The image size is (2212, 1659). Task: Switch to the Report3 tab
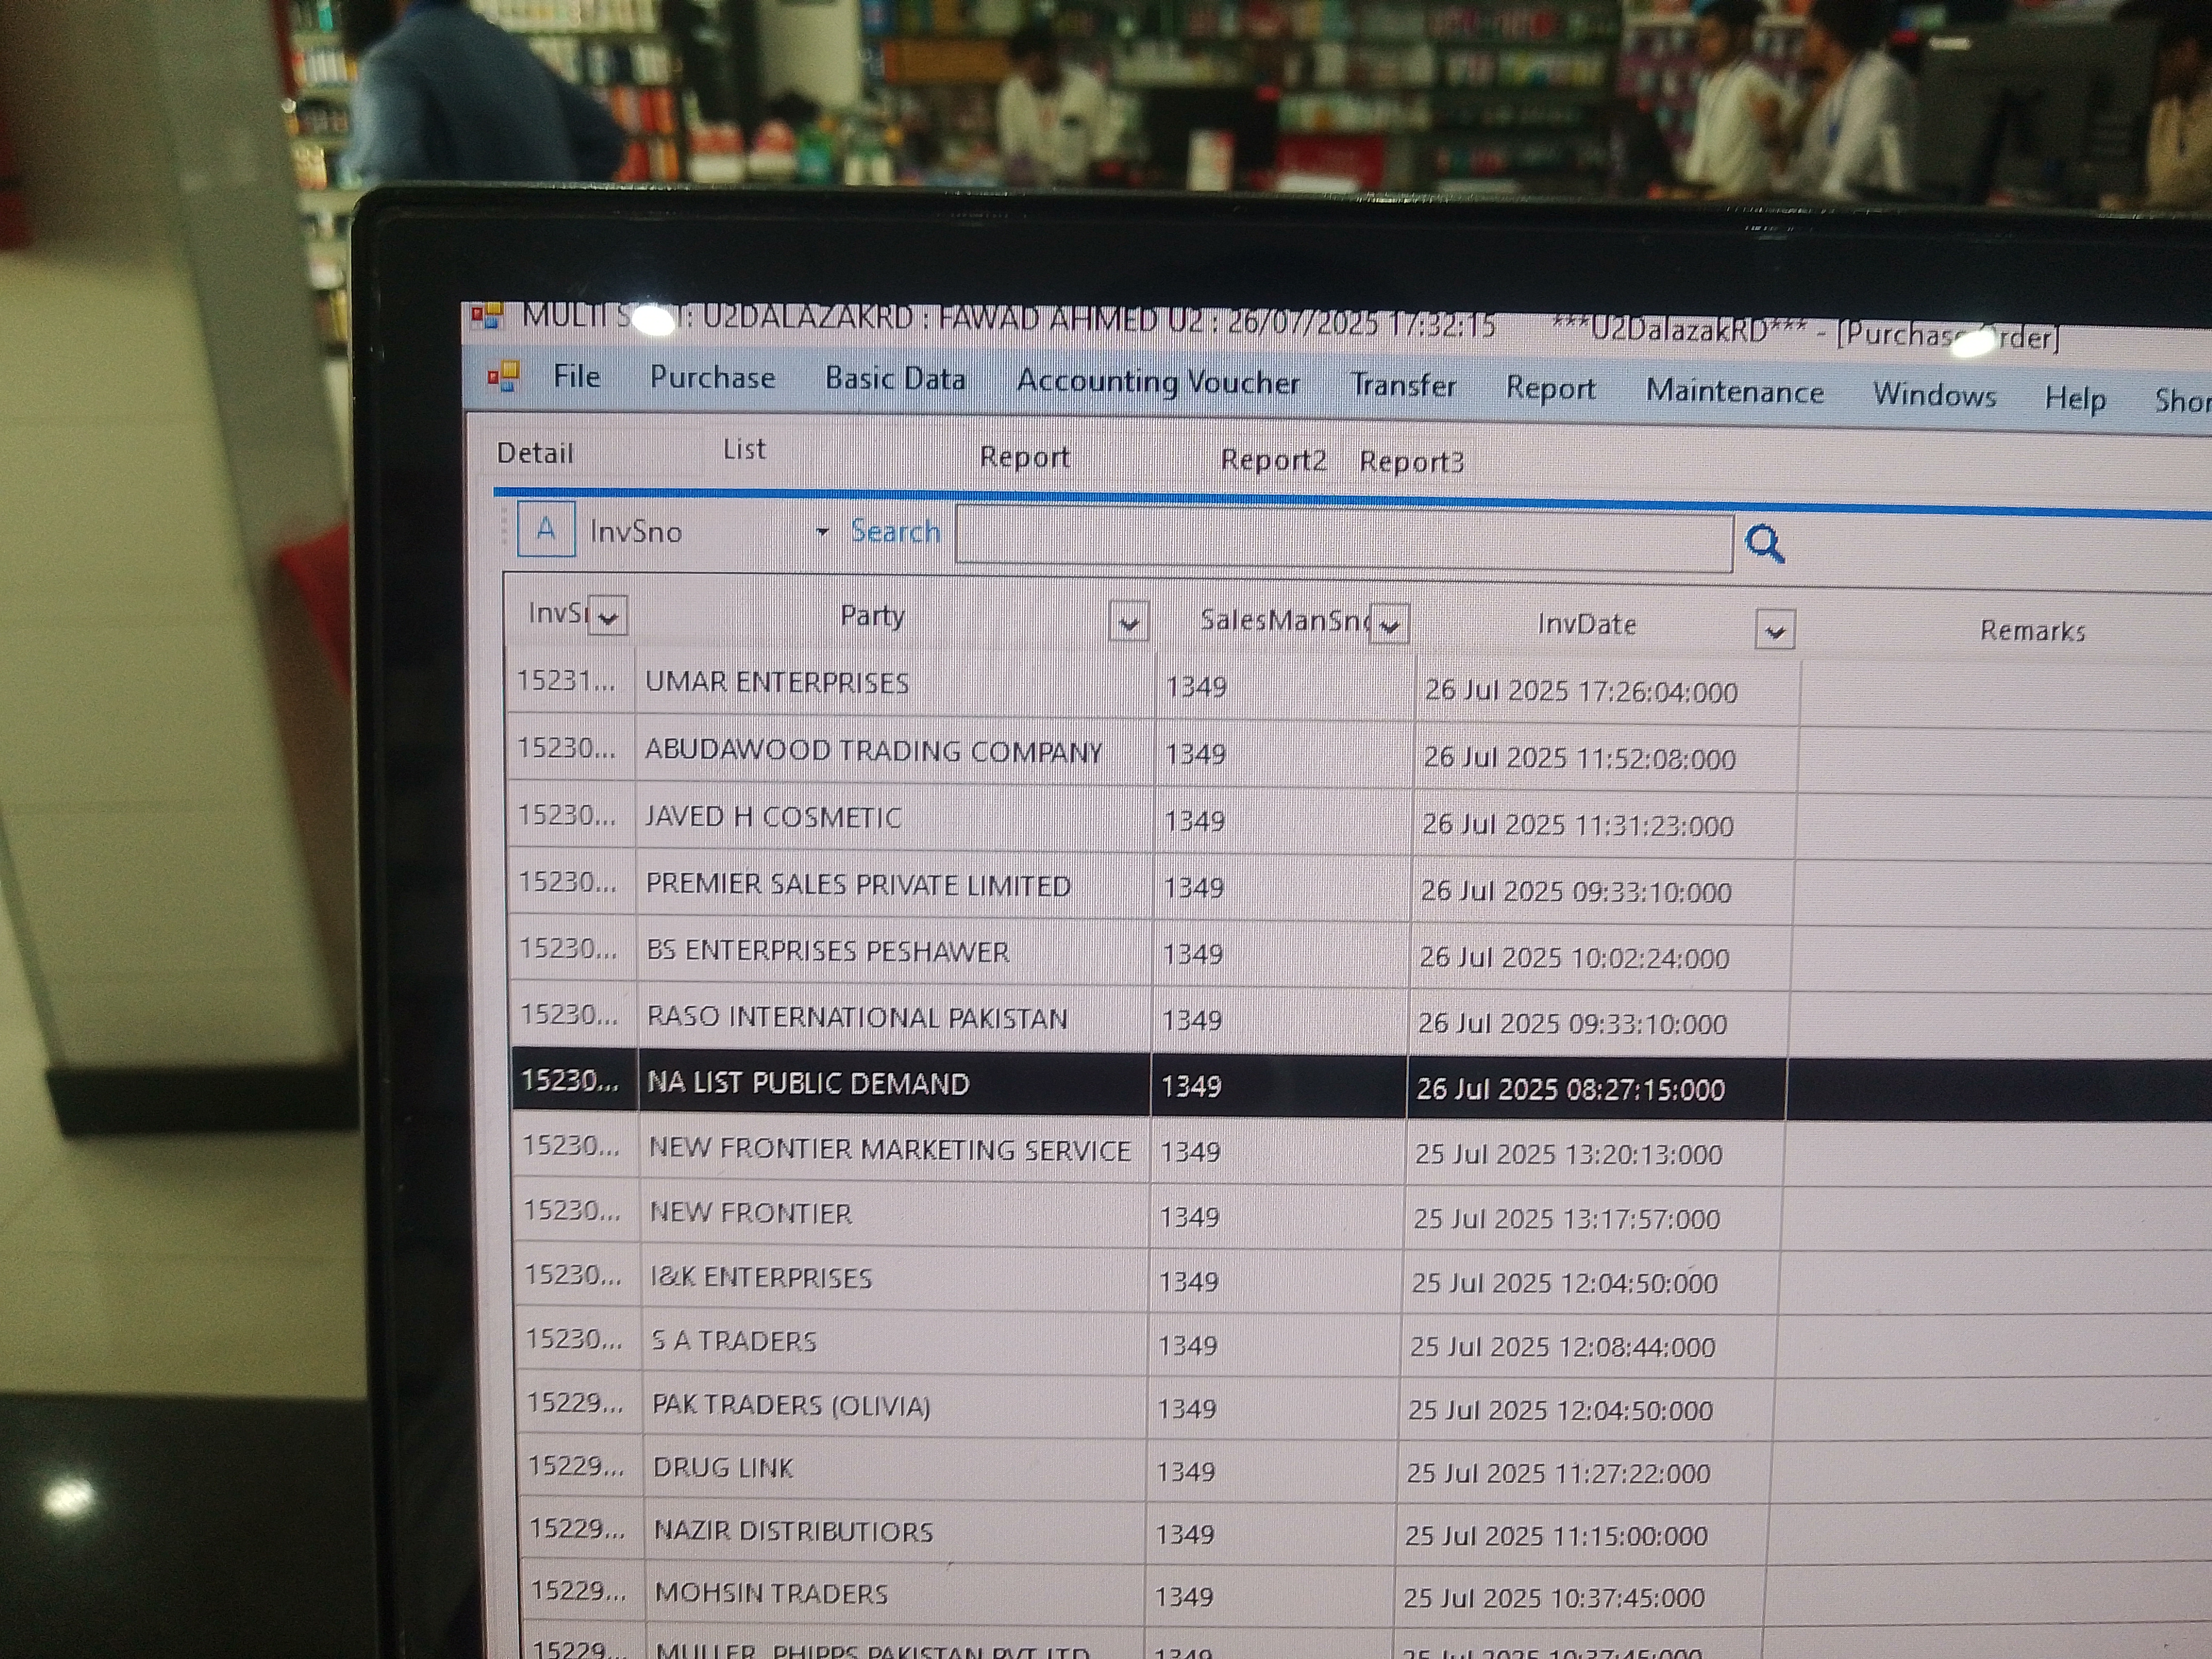pyautogui.click(x=1410, y=462)
